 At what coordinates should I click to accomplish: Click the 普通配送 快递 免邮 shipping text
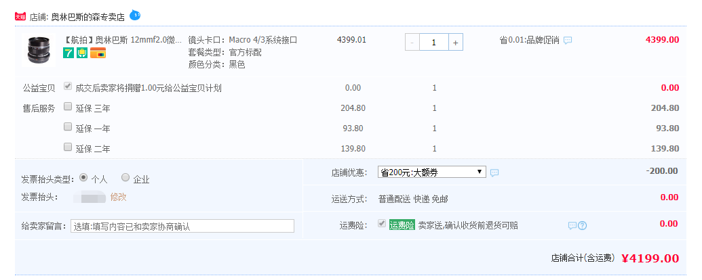pos(413,199)
